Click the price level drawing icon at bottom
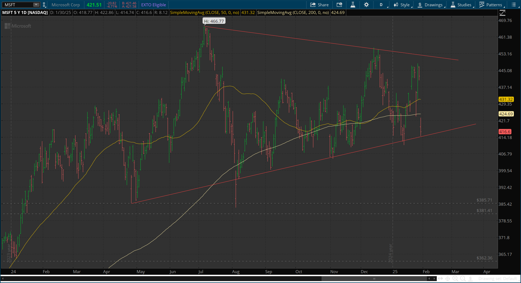Screen dimensions: 521x283 coord(471,279)
